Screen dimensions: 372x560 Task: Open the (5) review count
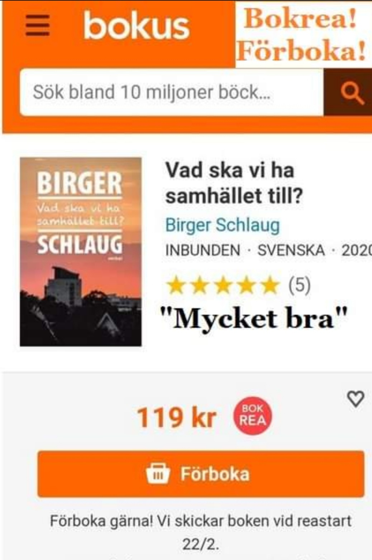pos(300,285)
